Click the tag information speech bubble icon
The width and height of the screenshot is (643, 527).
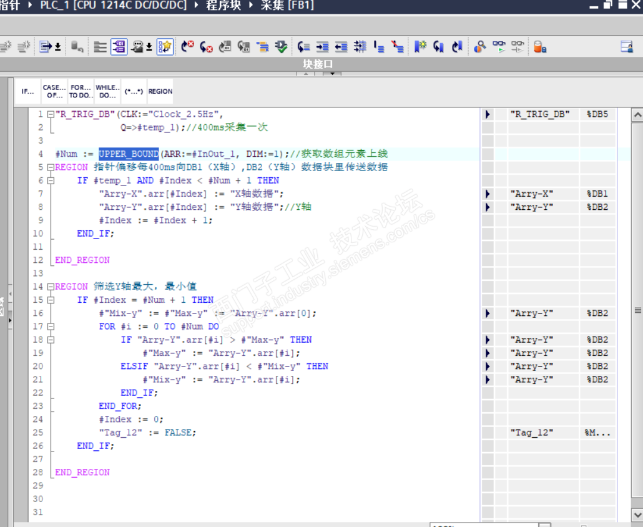coord(137,47)
